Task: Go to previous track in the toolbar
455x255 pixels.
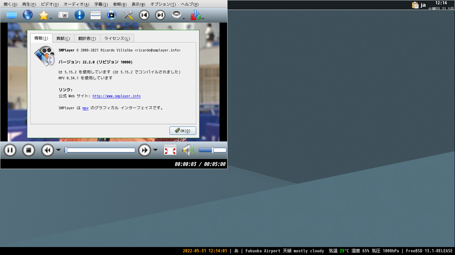Action: (x=144, y=15)
